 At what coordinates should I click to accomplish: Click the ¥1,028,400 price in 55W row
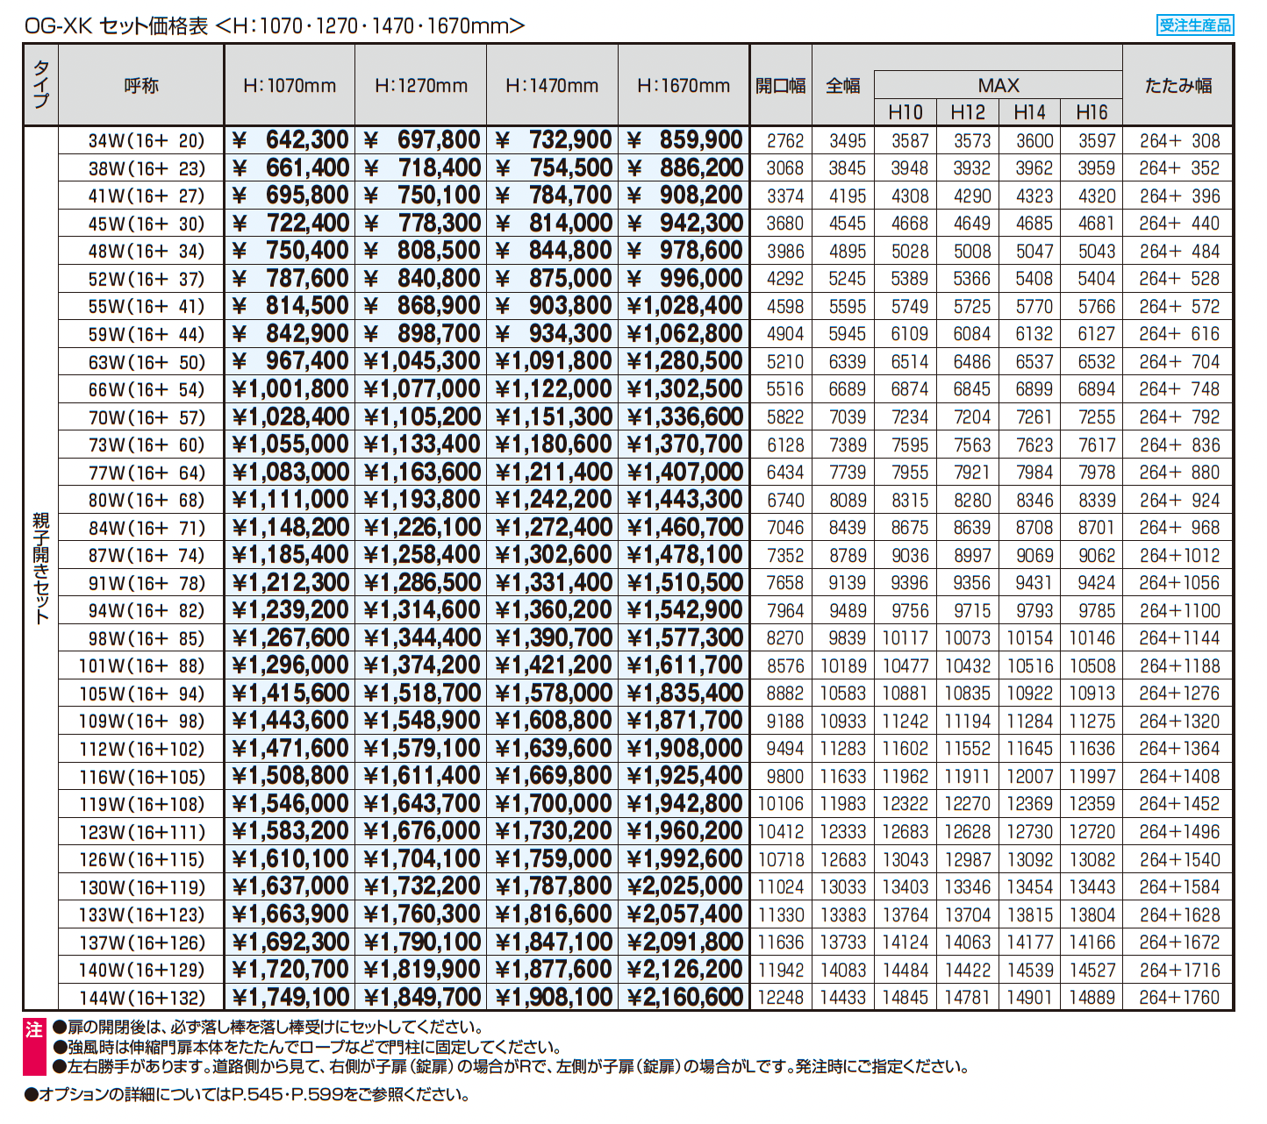[684, 306]
